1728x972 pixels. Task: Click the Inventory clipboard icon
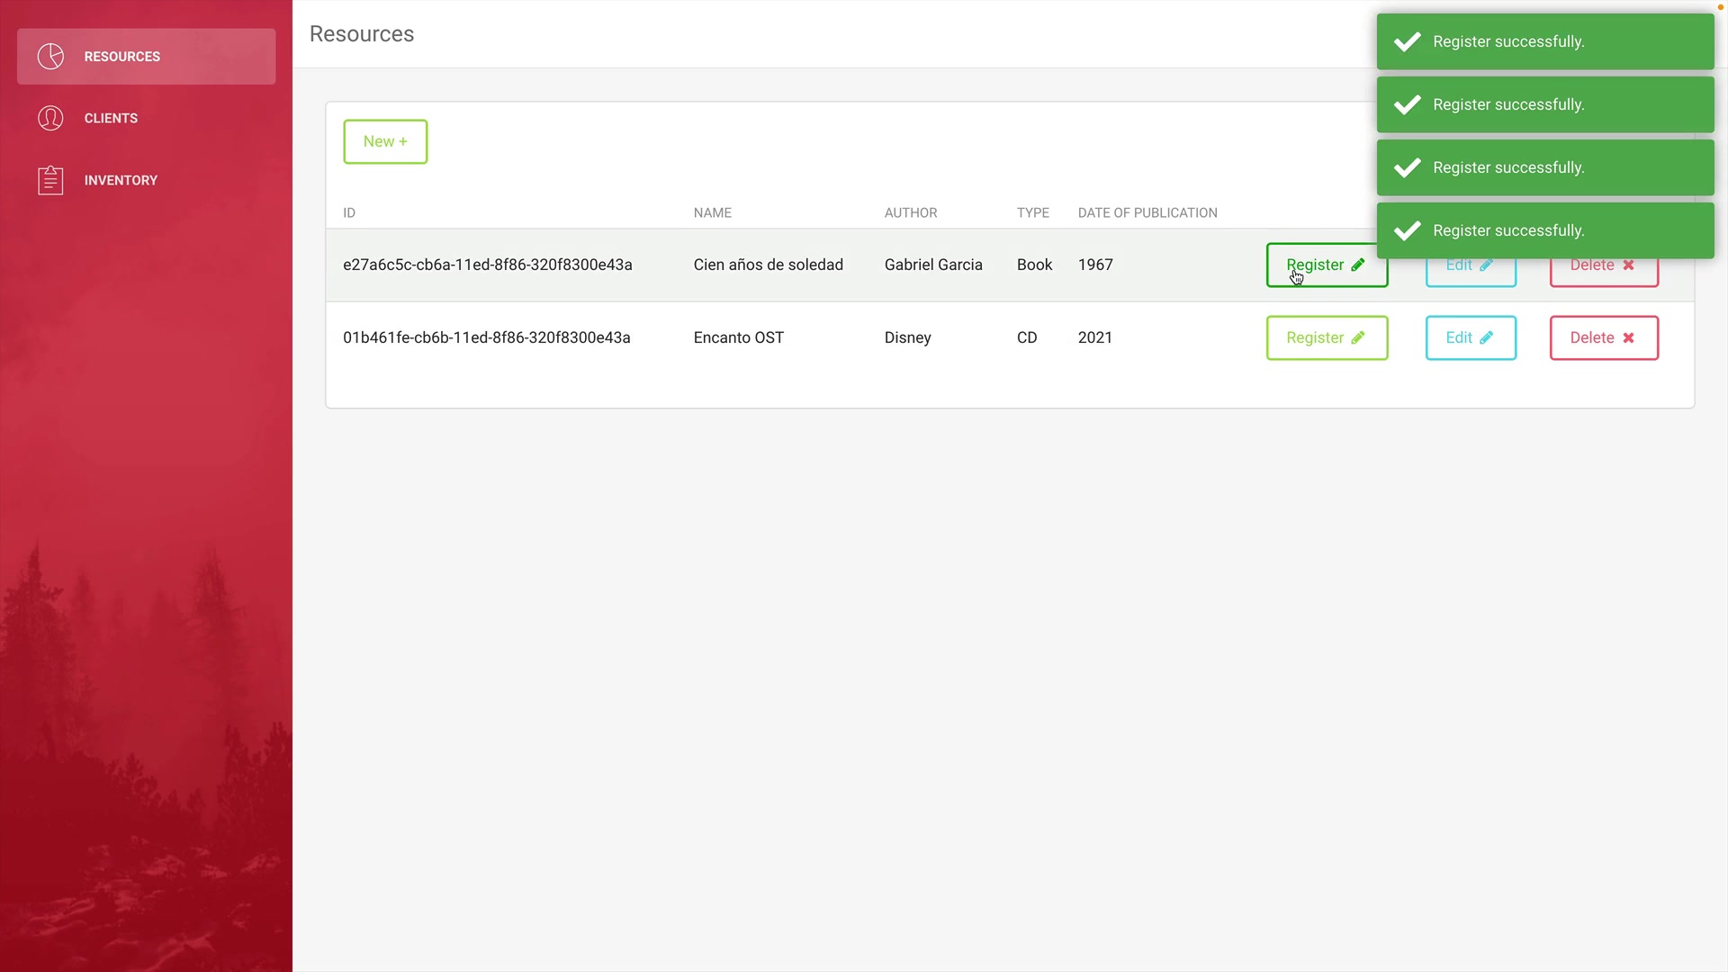coord(50,180)
